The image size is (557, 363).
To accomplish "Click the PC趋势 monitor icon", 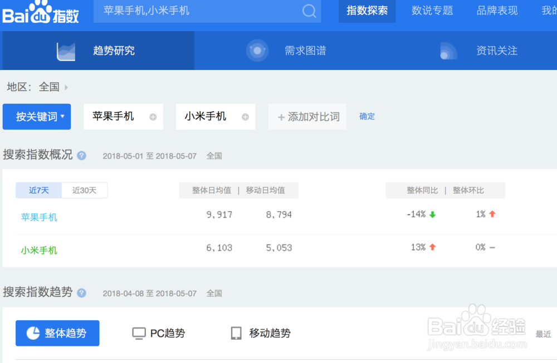I will 138,332.
